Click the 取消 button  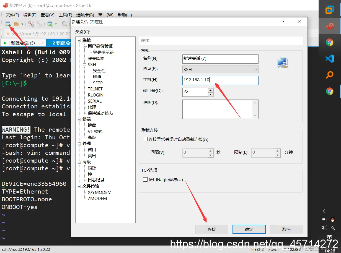click(x=286, y=229)
